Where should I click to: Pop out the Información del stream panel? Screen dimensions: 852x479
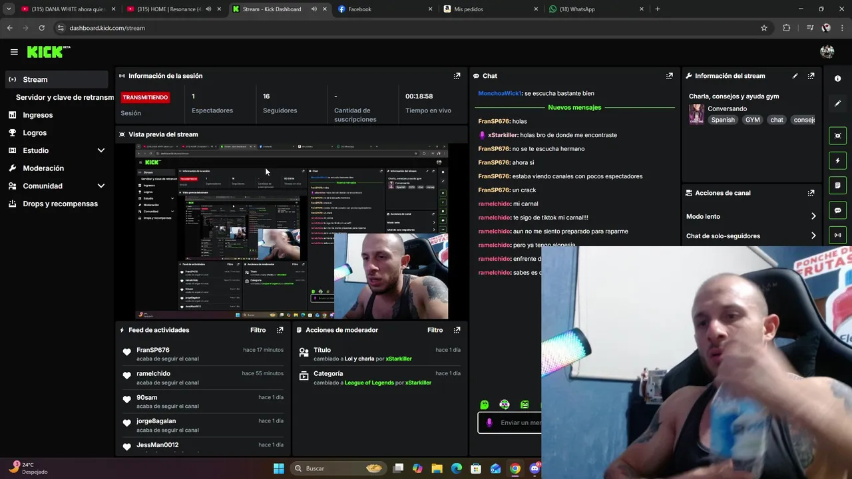[x=811, y=76]
